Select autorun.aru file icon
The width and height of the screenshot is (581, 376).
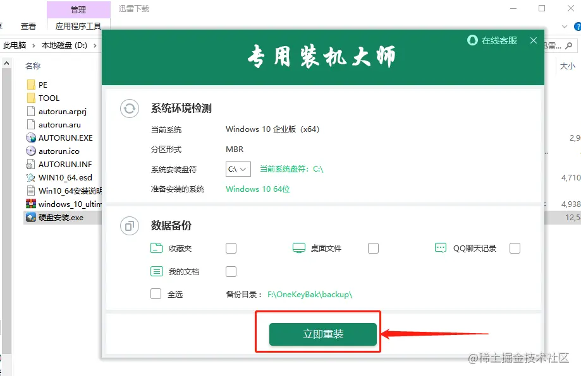pos(31,124)
